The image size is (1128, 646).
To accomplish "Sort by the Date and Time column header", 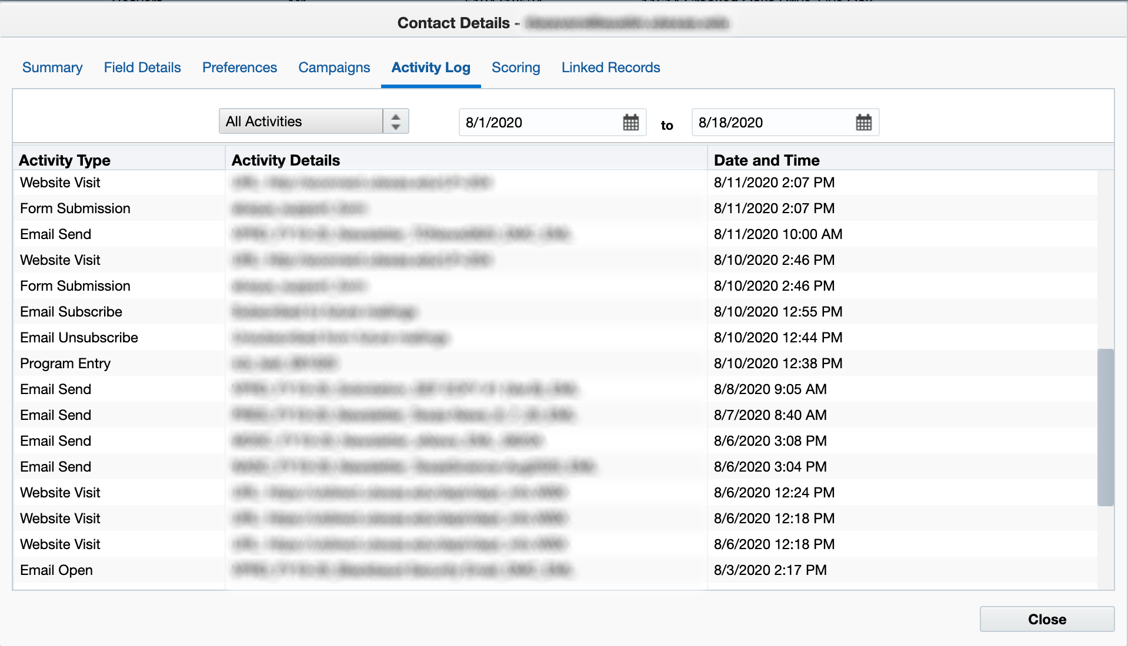I will coord(767,160).
